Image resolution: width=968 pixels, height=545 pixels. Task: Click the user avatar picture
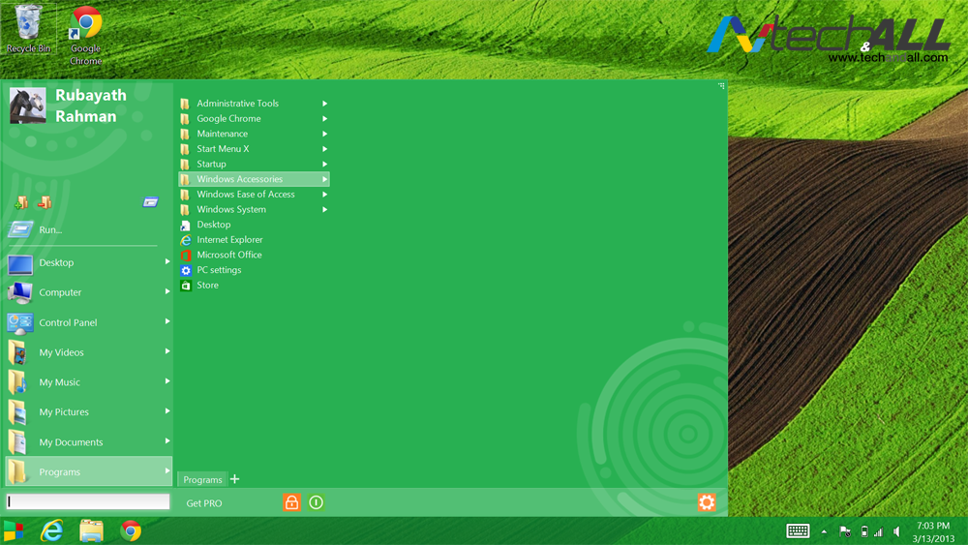[x=28, y=106]
